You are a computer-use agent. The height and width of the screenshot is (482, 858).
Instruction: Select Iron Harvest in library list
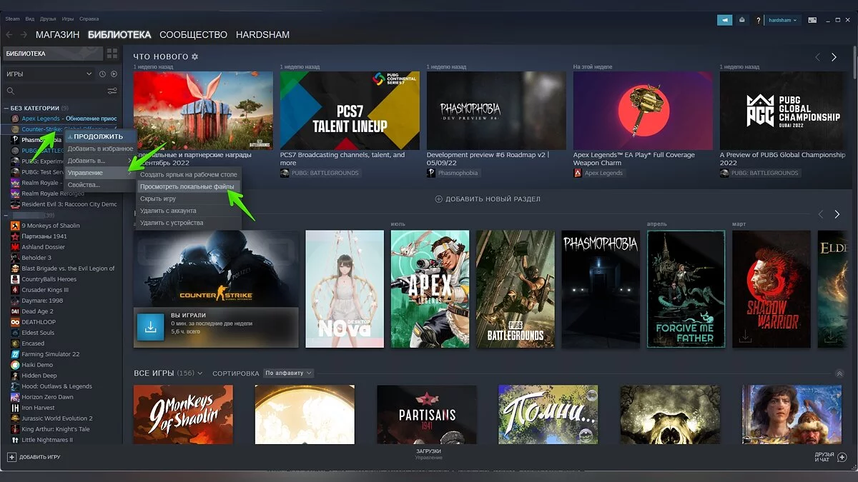(39, 408)
